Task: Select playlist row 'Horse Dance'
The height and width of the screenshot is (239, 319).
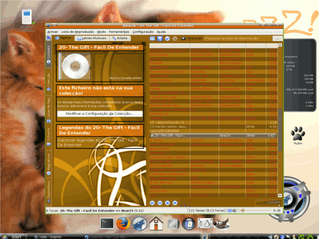Action: [x=213, y=80]
